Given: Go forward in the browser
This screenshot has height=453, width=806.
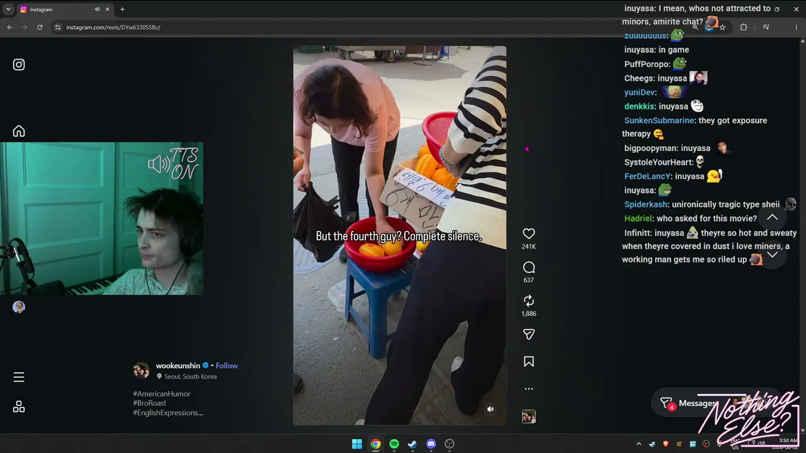Looking at the screenshot, I should (x=25, y=27).
